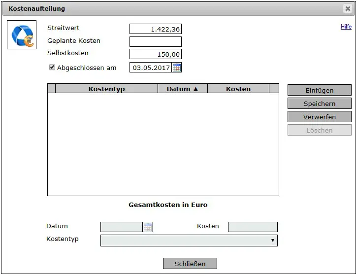This screenshot has height=276, width=357.
Task: Open calendar picker next to lower Datum field
Action: [x=148, y=227]
